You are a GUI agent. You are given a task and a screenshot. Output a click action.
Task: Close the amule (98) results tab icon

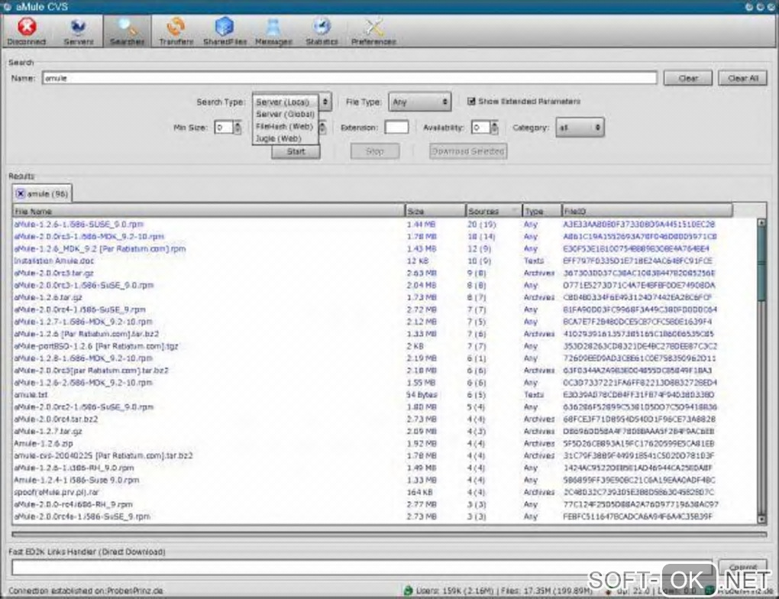[x=21, y=193]
